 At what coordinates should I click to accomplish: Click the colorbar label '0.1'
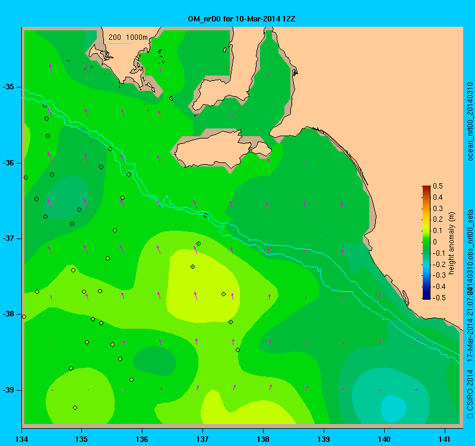click(x=438, y=231)
